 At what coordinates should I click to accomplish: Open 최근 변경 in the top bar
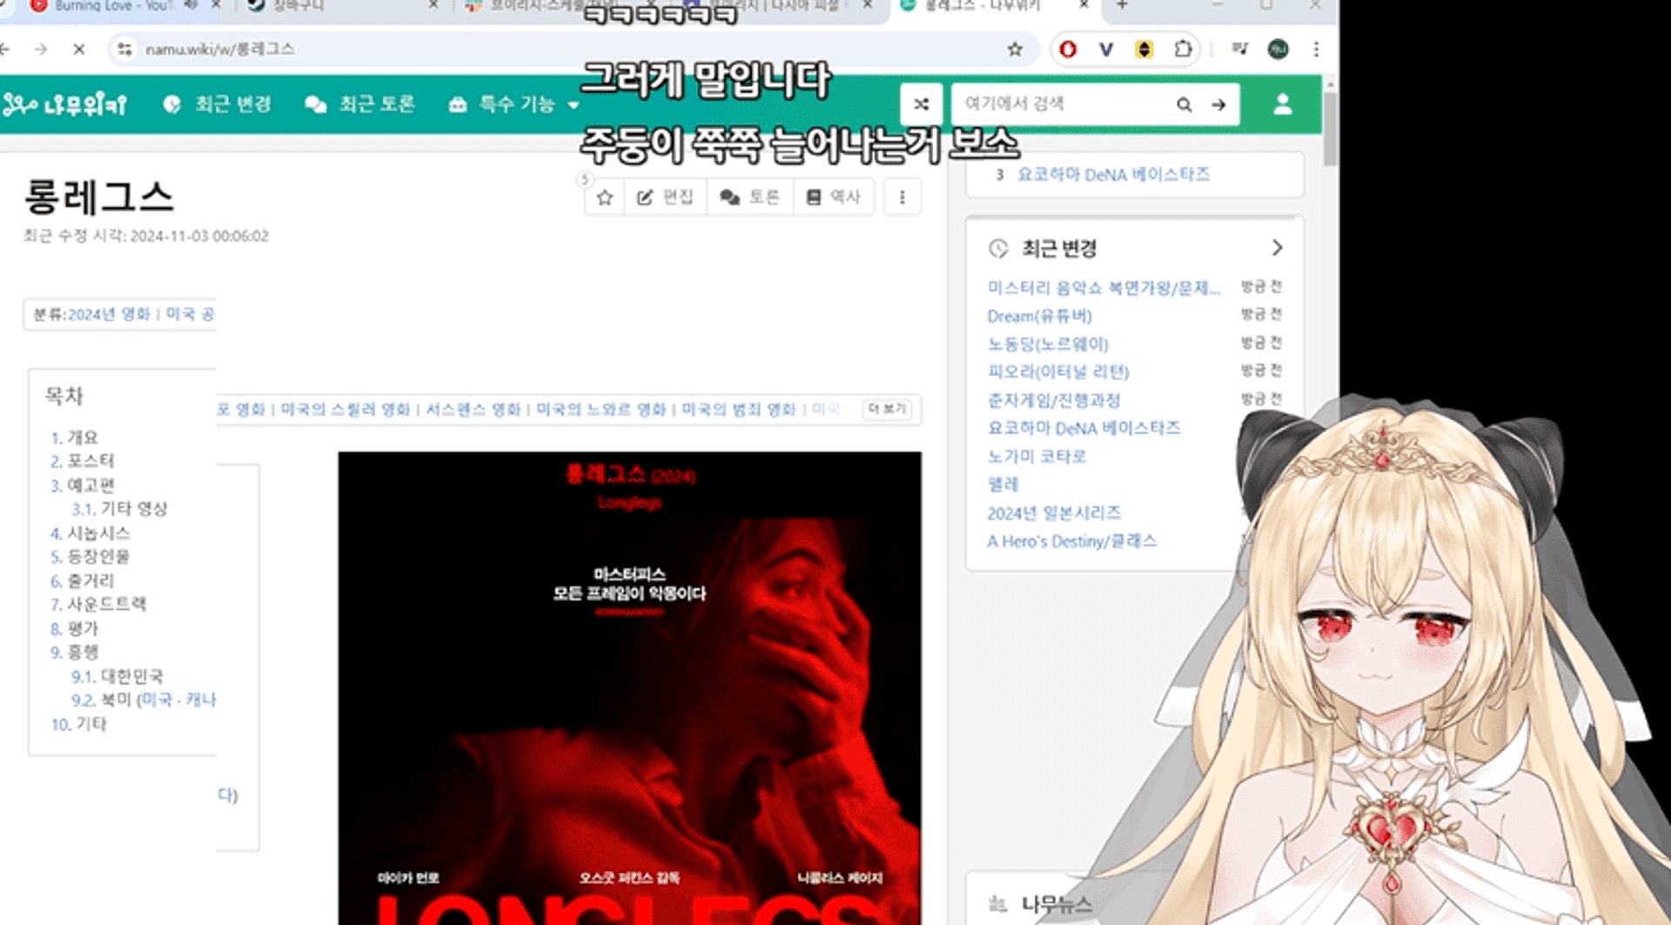pos(218,104)
